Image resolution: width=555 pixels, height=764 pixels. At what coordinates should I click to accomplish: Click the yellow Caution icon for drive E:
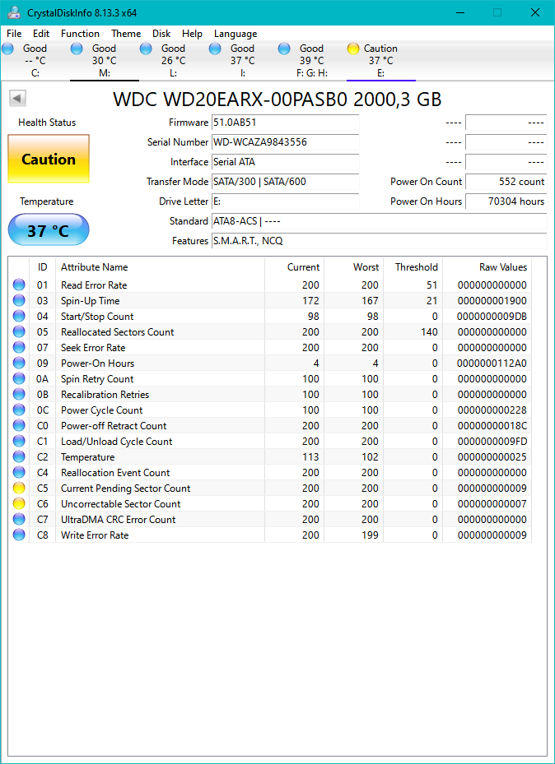[353, 49]
